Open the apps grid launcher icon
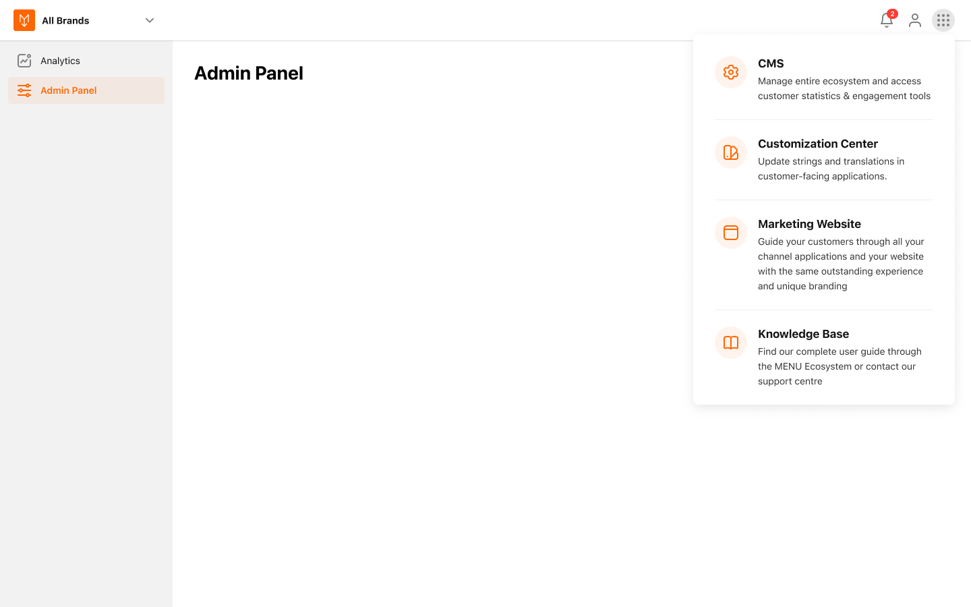This screenshot has width=971, height=607. 943,20
